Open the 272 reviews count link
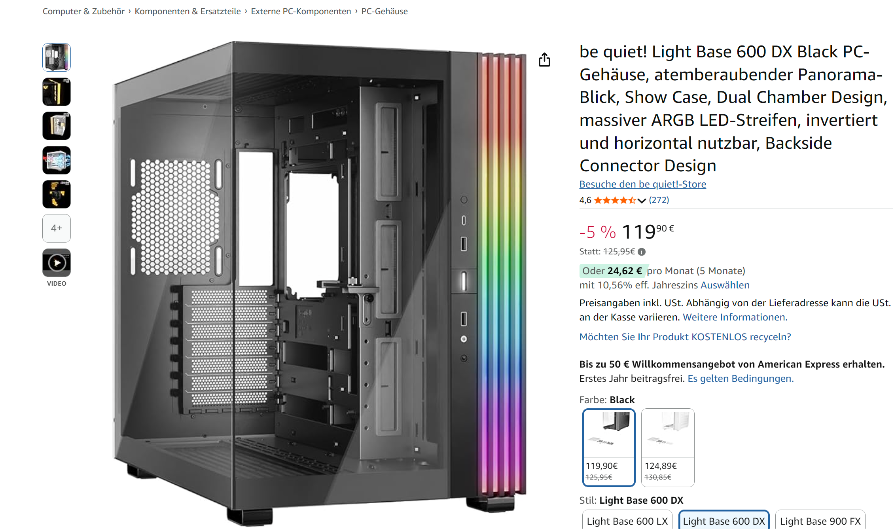Screen dimensions: 894x529 pos(659,200)
